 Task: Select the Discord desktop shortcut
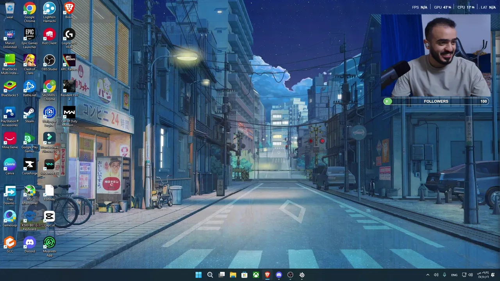[x=30, y=245]
